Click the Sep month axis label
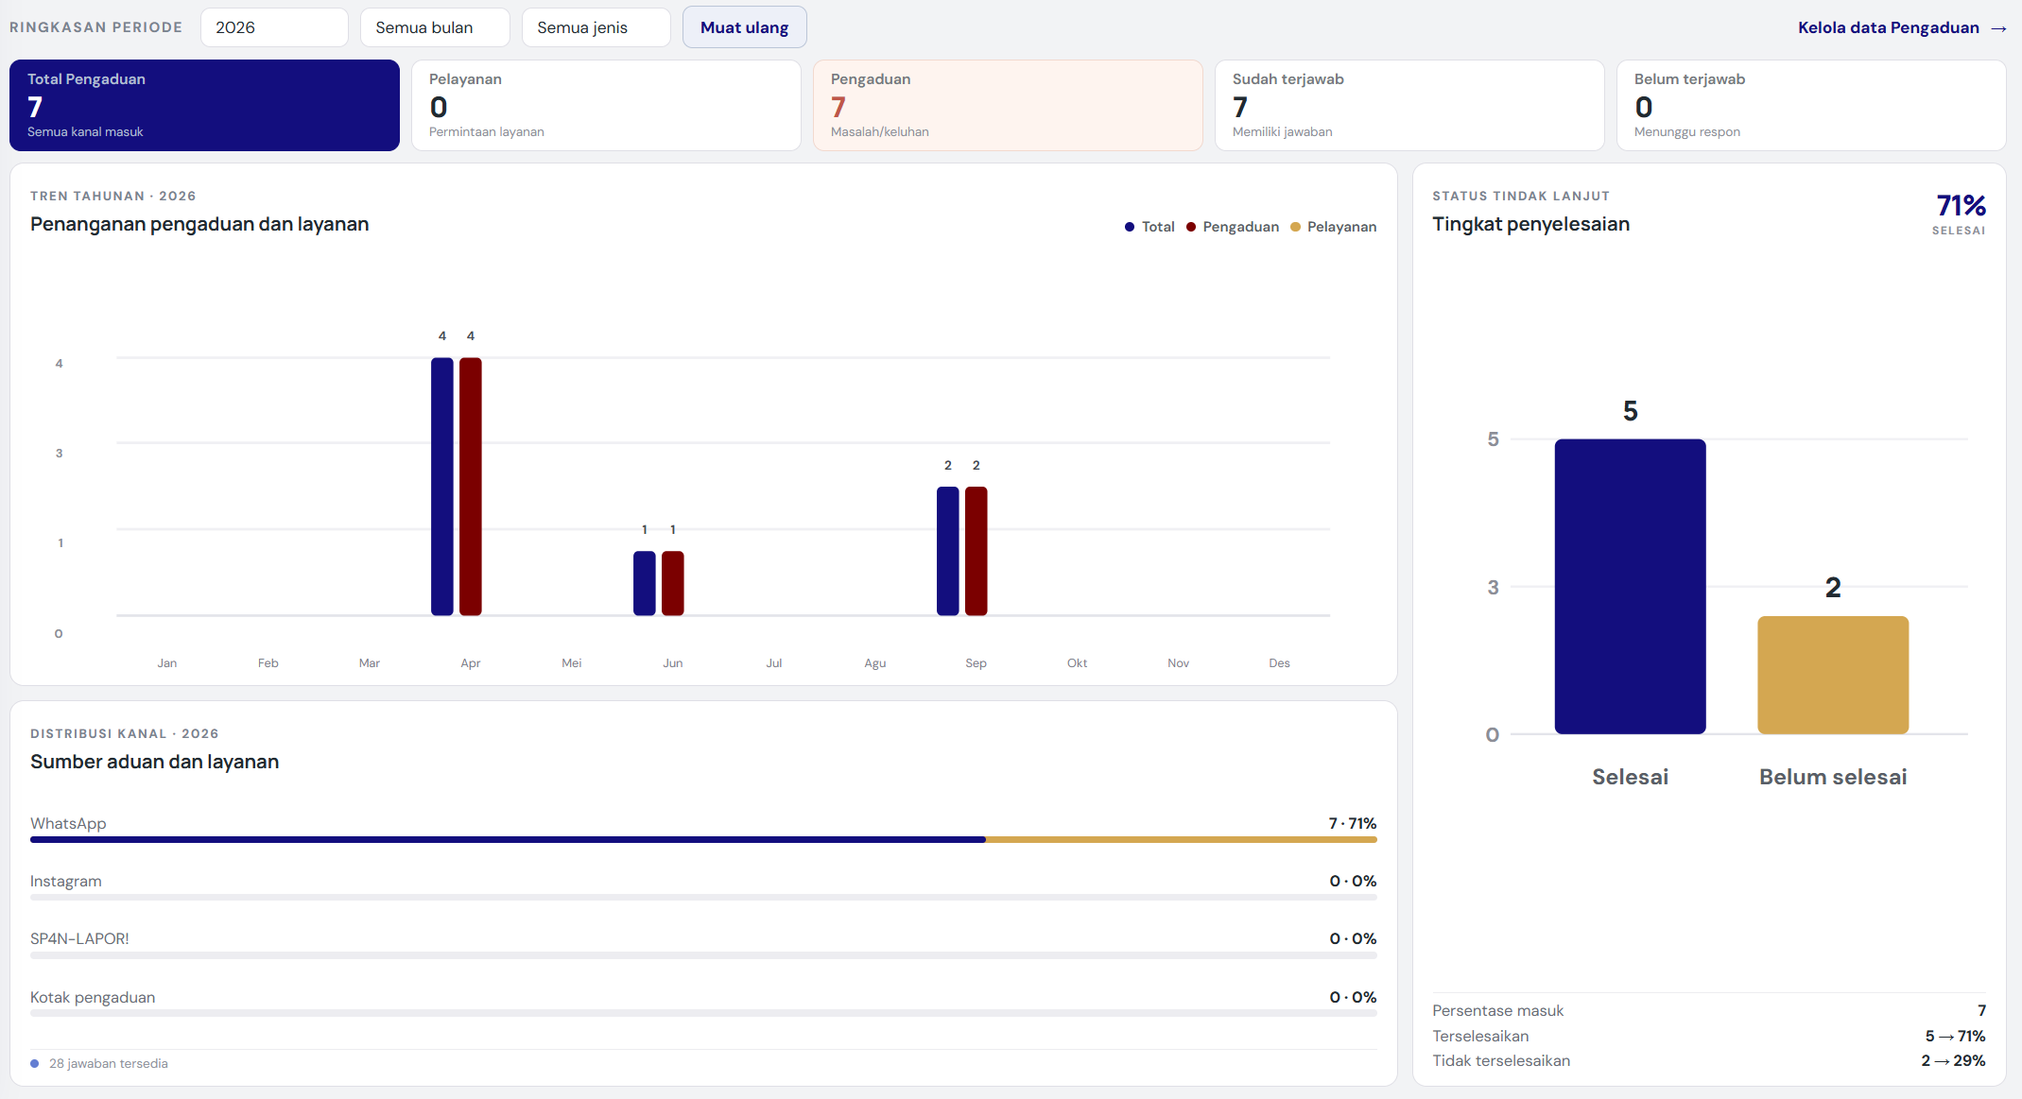This screenshot has height=1099, width=2022. coord(976,662)
